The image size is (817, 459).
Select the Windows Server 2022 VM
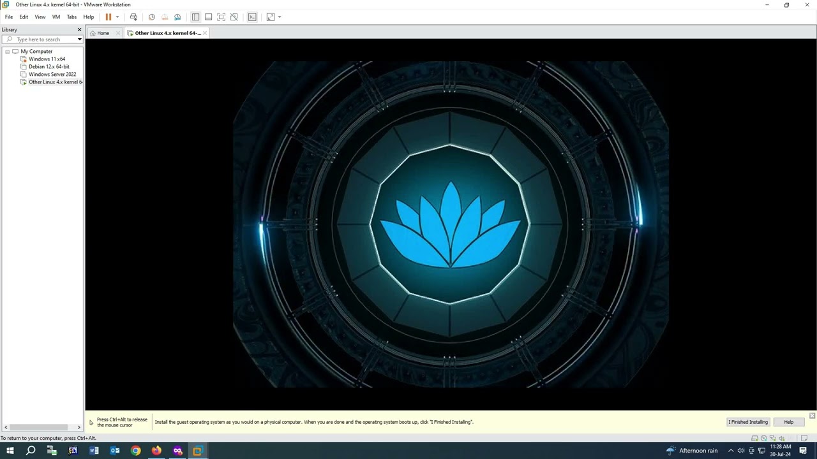(52, 75)
